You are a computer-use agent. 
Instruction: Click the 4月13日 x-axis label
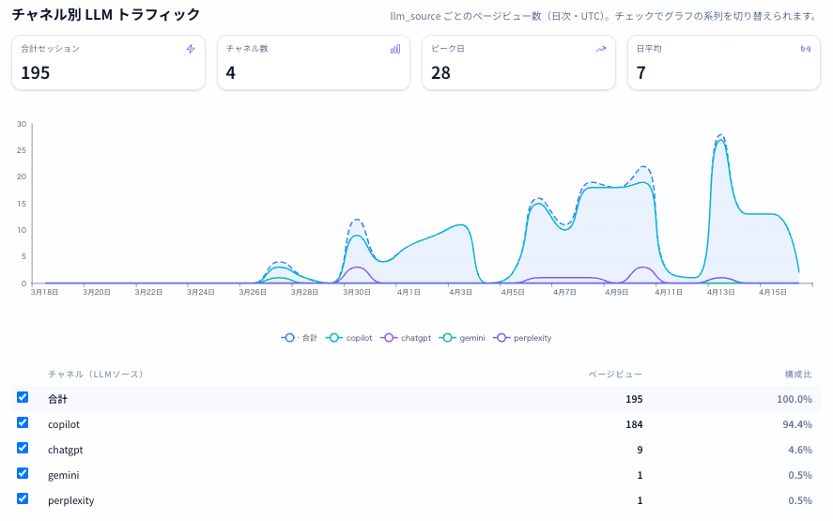(x=721, y=292)
